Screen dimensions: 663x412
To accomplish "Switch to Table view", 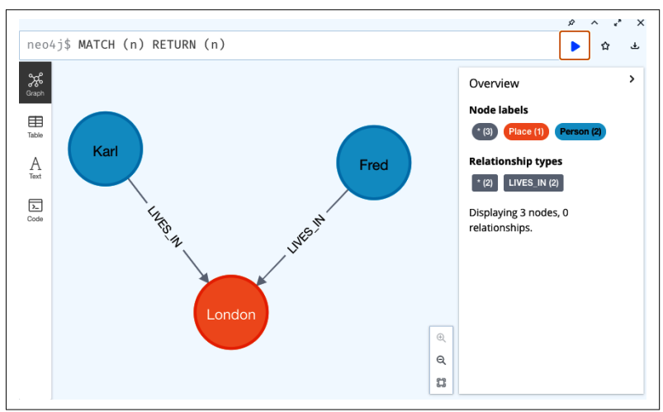I will (x=36, y=126).
